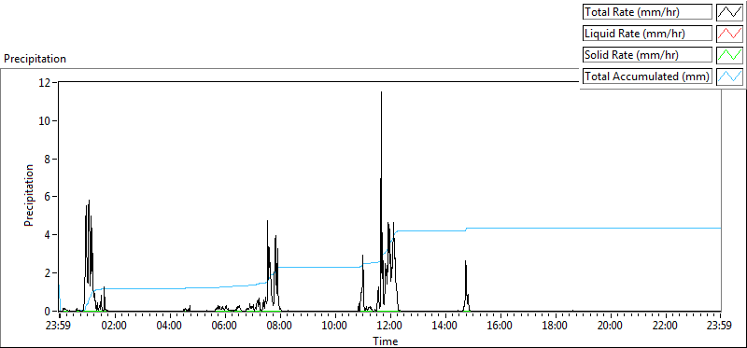Click the 02:00 time axis label
The image size is (747, 348).
(x=115, y=327)
